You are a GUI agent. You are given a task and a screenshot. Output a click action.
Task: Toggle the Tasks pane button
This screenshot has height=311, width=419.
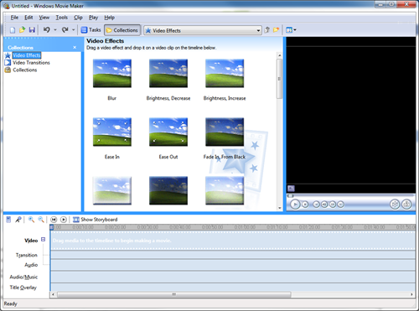pos(91,30)
